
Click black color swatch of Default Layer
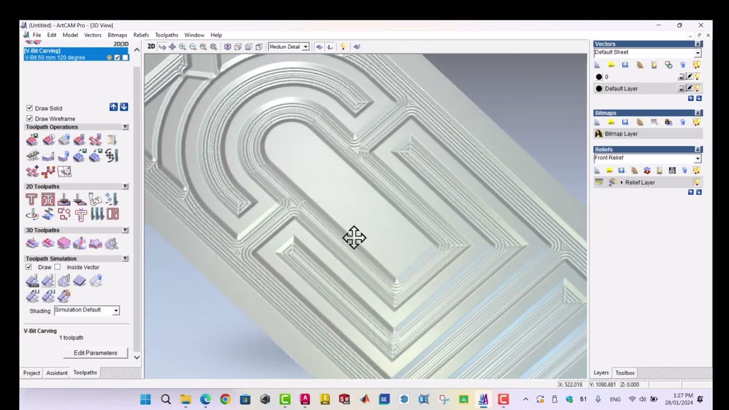pos(599,88)
